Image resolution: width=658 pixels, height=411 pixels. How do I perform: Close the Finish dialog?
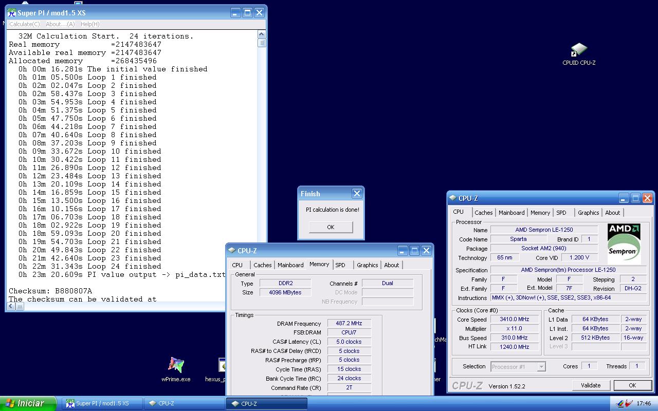click(x=357, y=193)
